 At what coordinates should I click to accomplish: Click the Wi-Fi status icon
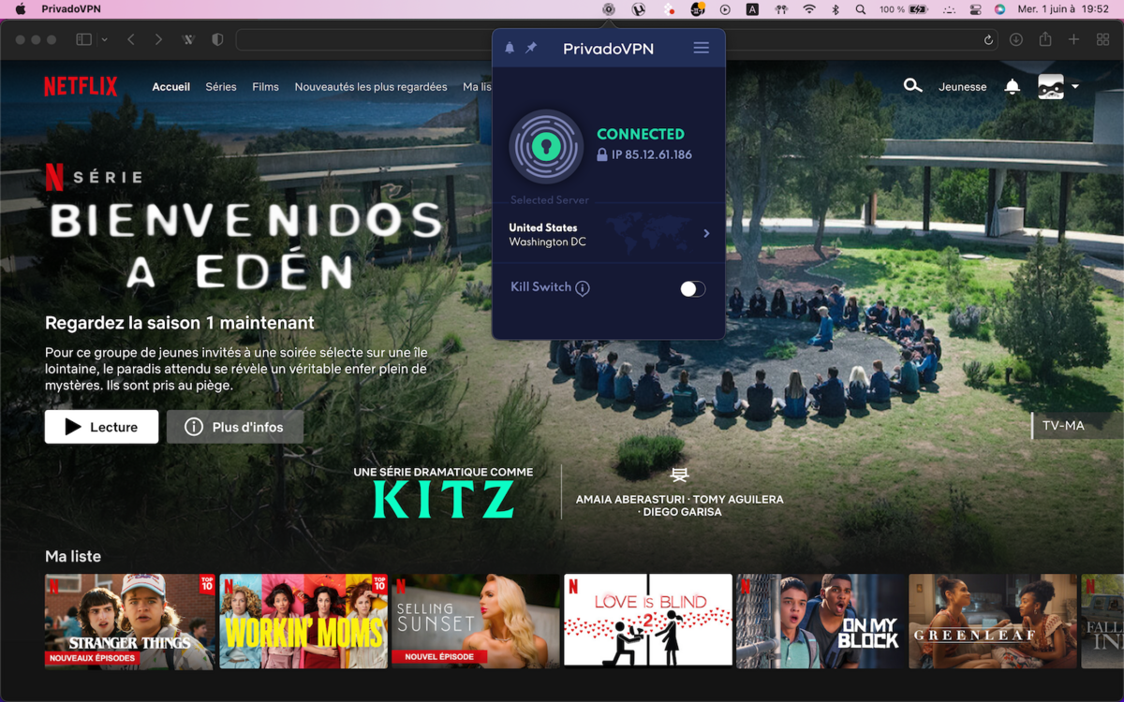click(x=809, y=9)
